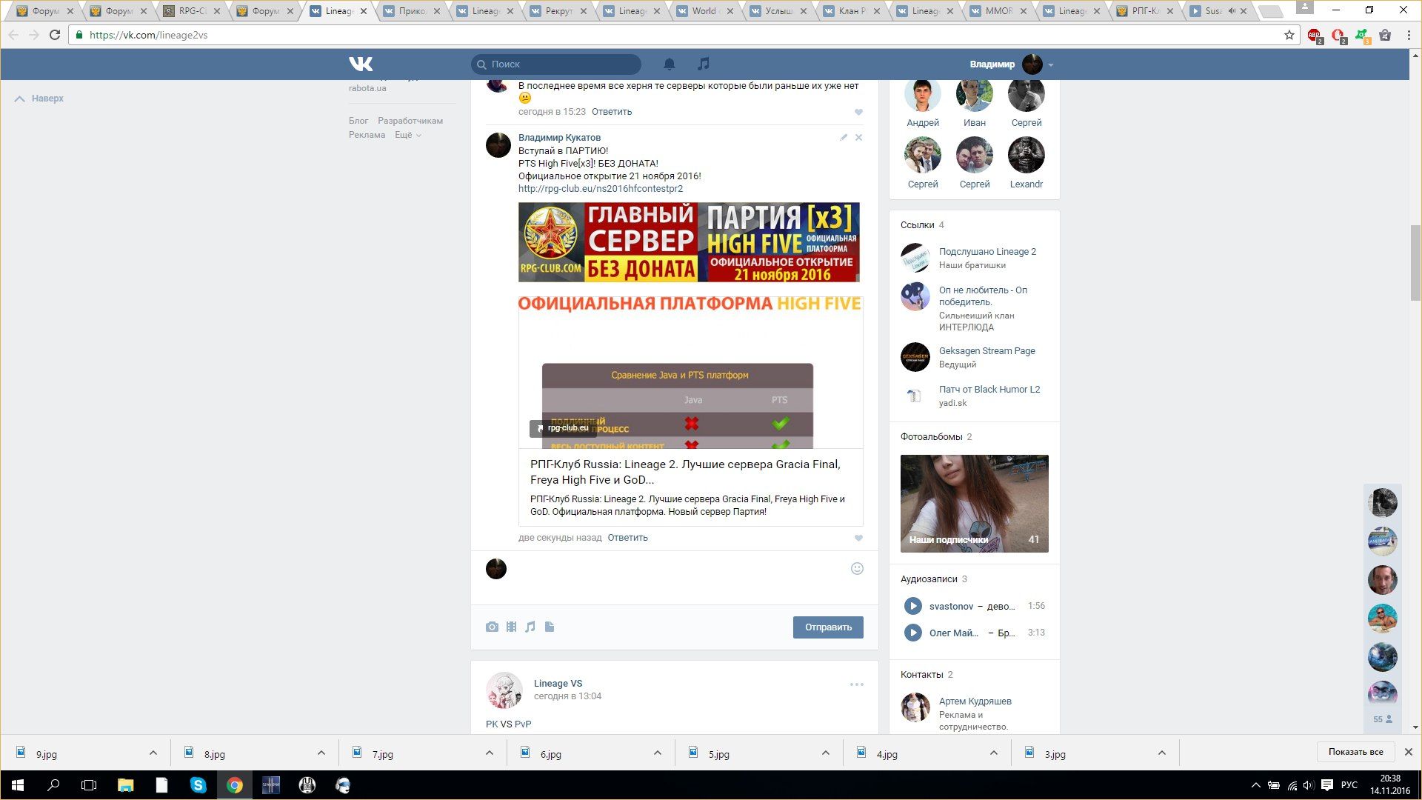Play Олег Май... audio track

(912, 633)
